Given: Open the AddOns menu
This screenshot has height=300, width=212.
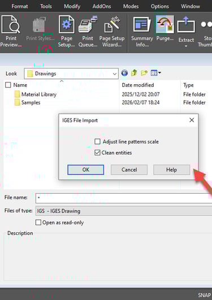Looking at the screenshot, I should point(102,7).
